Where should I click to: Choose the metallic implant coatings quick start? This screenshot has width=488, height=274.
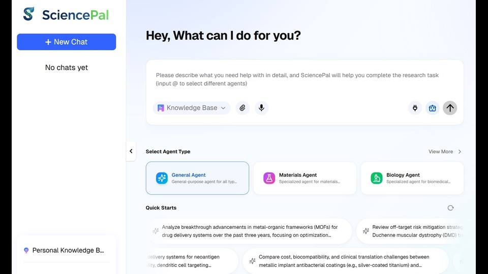tap(345, 261)
